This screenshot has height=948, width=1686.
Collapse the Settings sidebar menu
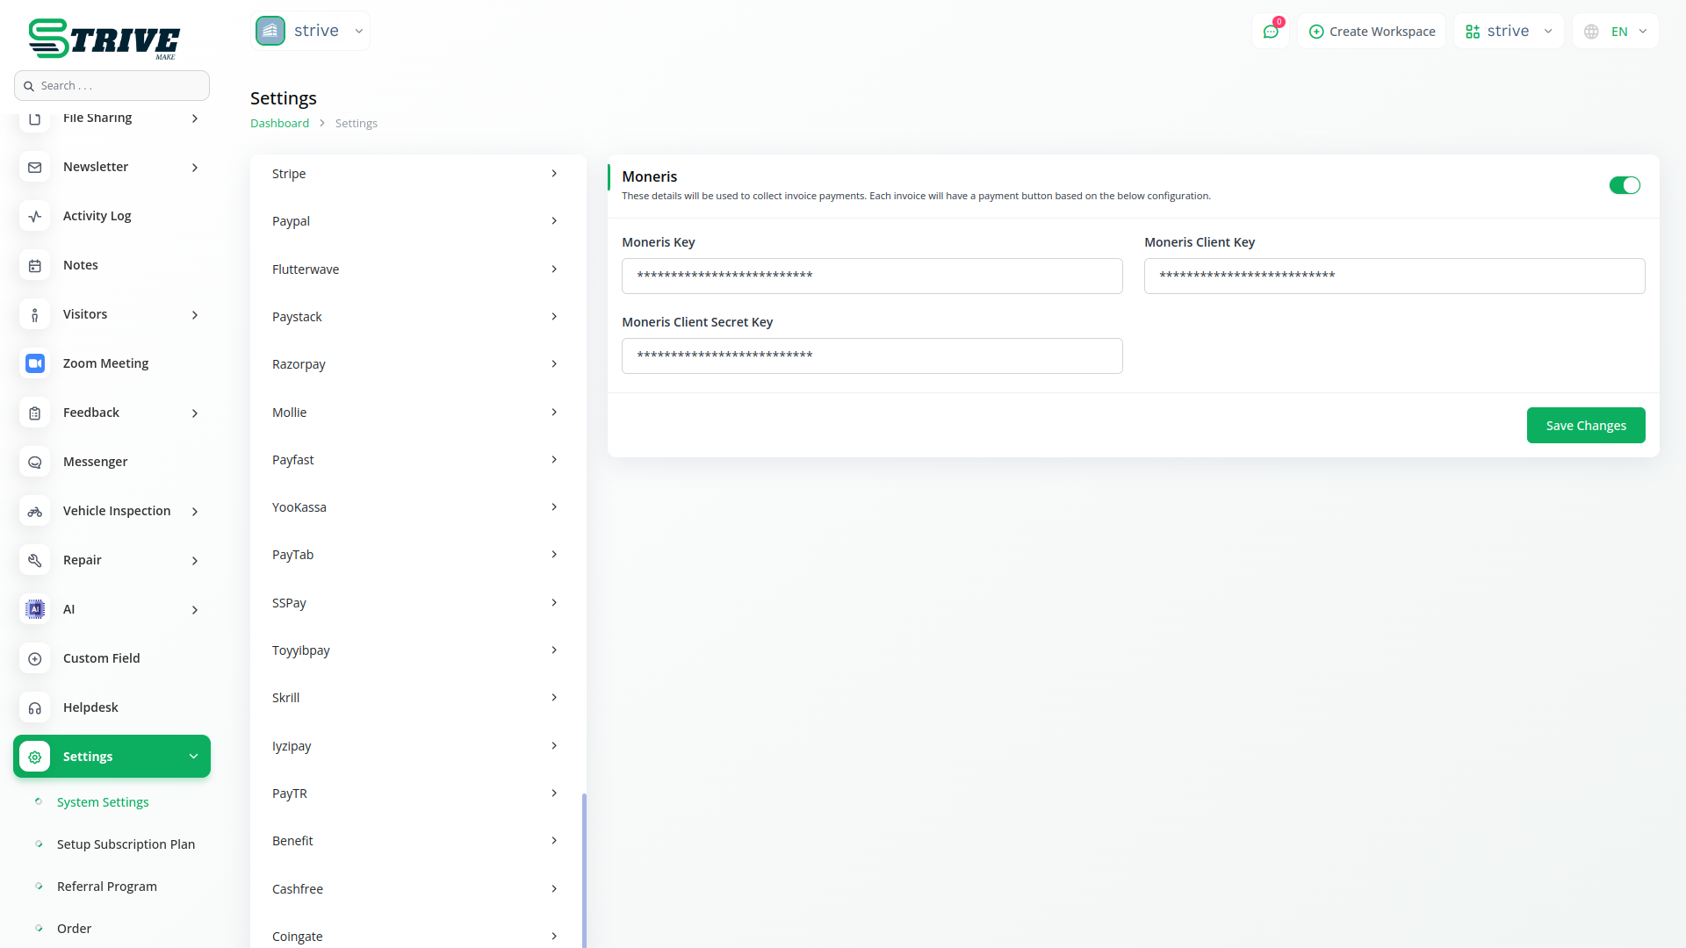[x=193, y=757]
